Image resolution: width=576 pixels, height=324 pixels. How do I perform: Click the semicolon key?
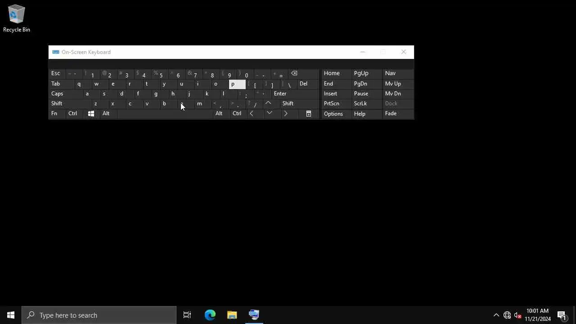246,94
